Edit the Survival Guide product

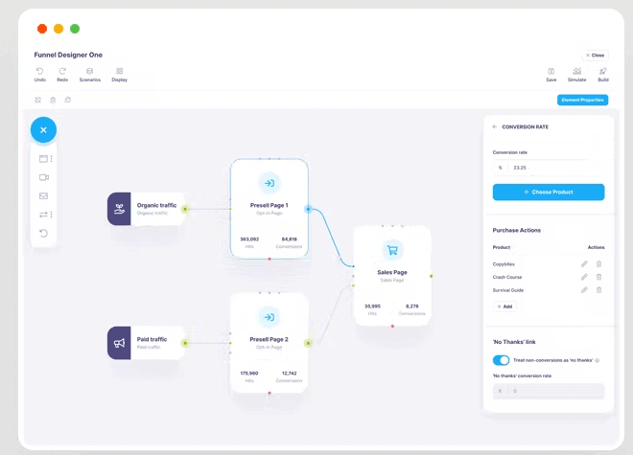(x=584, y=289)
